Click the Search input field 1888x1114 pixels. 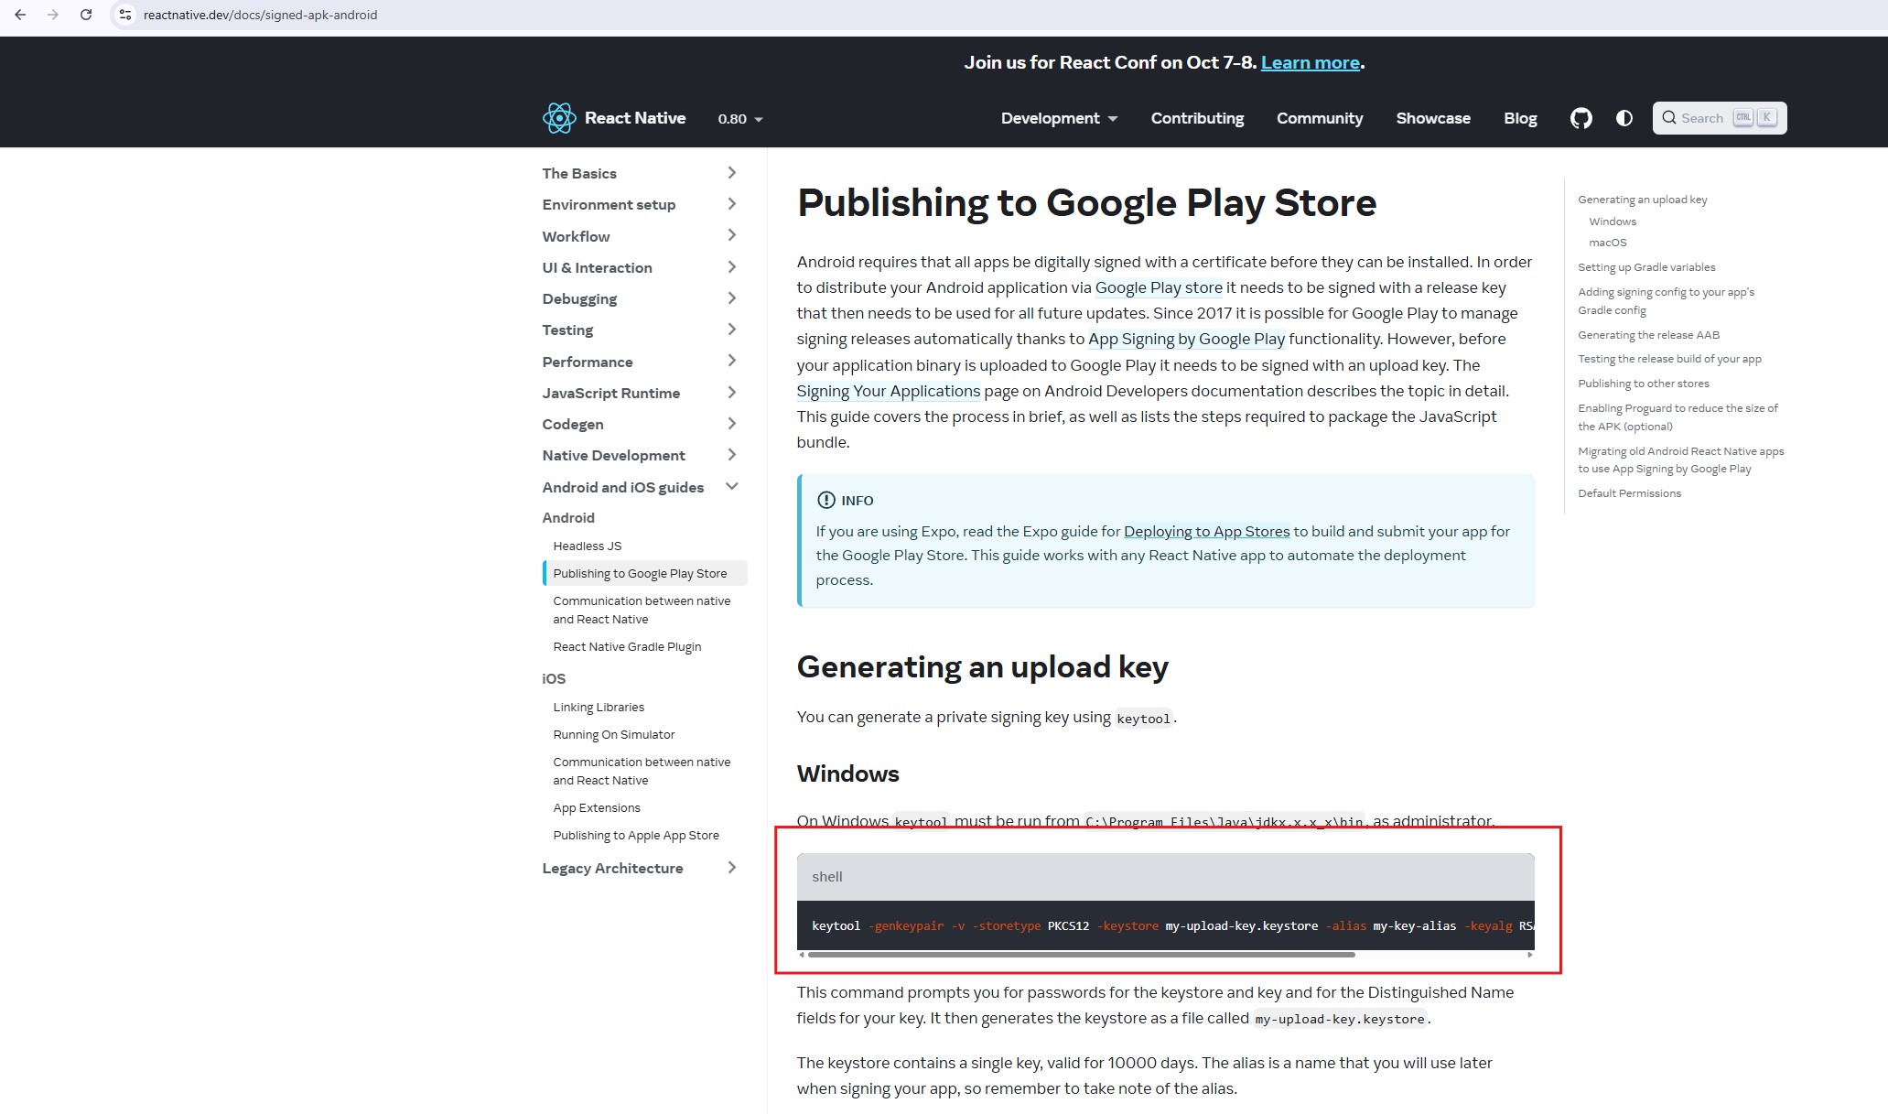[1701, 118]
